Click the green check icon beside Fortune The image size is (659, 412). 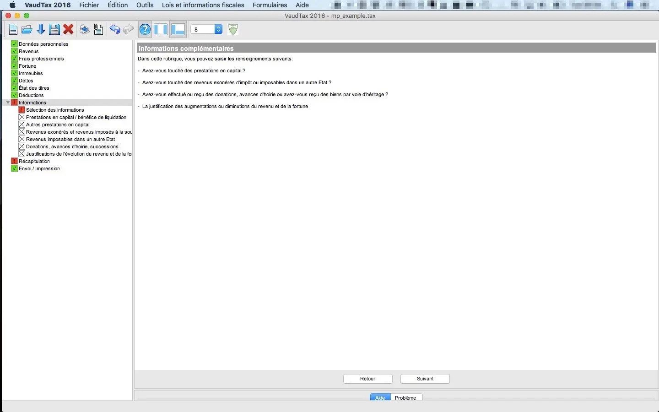(x=14, y=66)
